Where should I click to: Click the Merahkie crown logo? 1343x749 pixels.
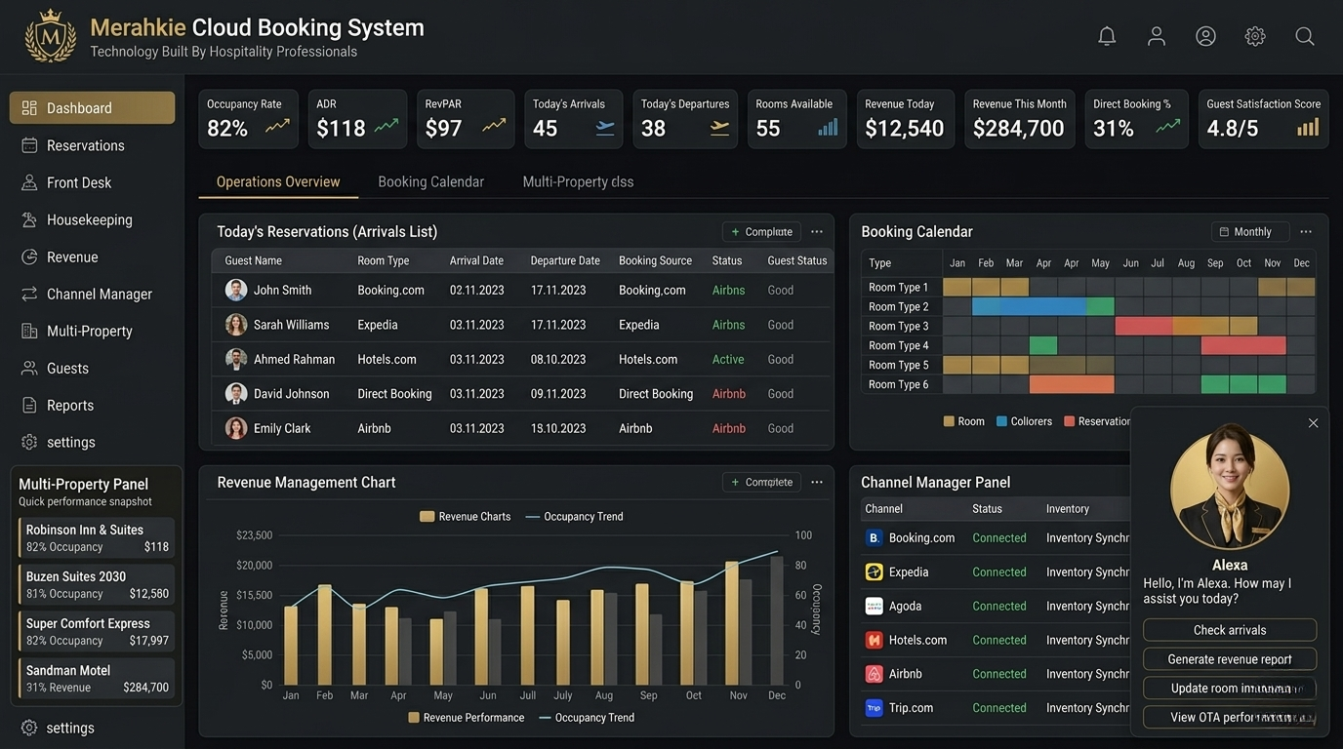tap(50, 36)
